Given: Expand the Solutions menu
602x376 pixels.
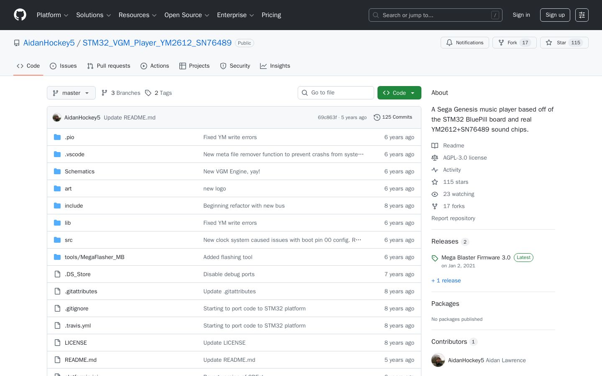Looking at the screenshot, I should [x=94, y=15].
